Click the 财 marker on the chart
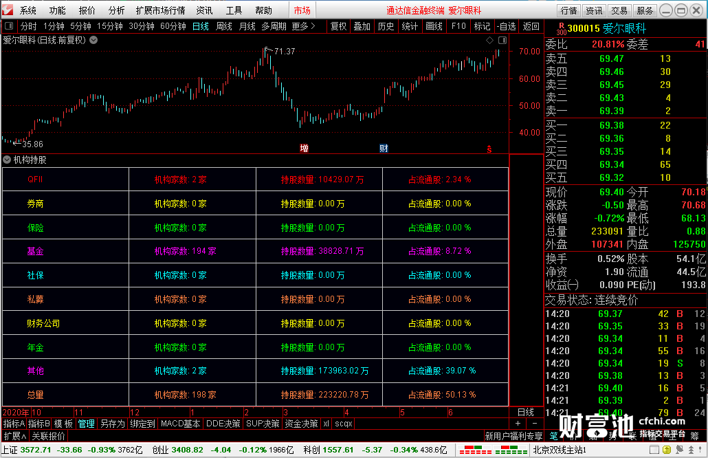This screenshot has width=708, height=458. pyautogui.click(x=384, y=148)
